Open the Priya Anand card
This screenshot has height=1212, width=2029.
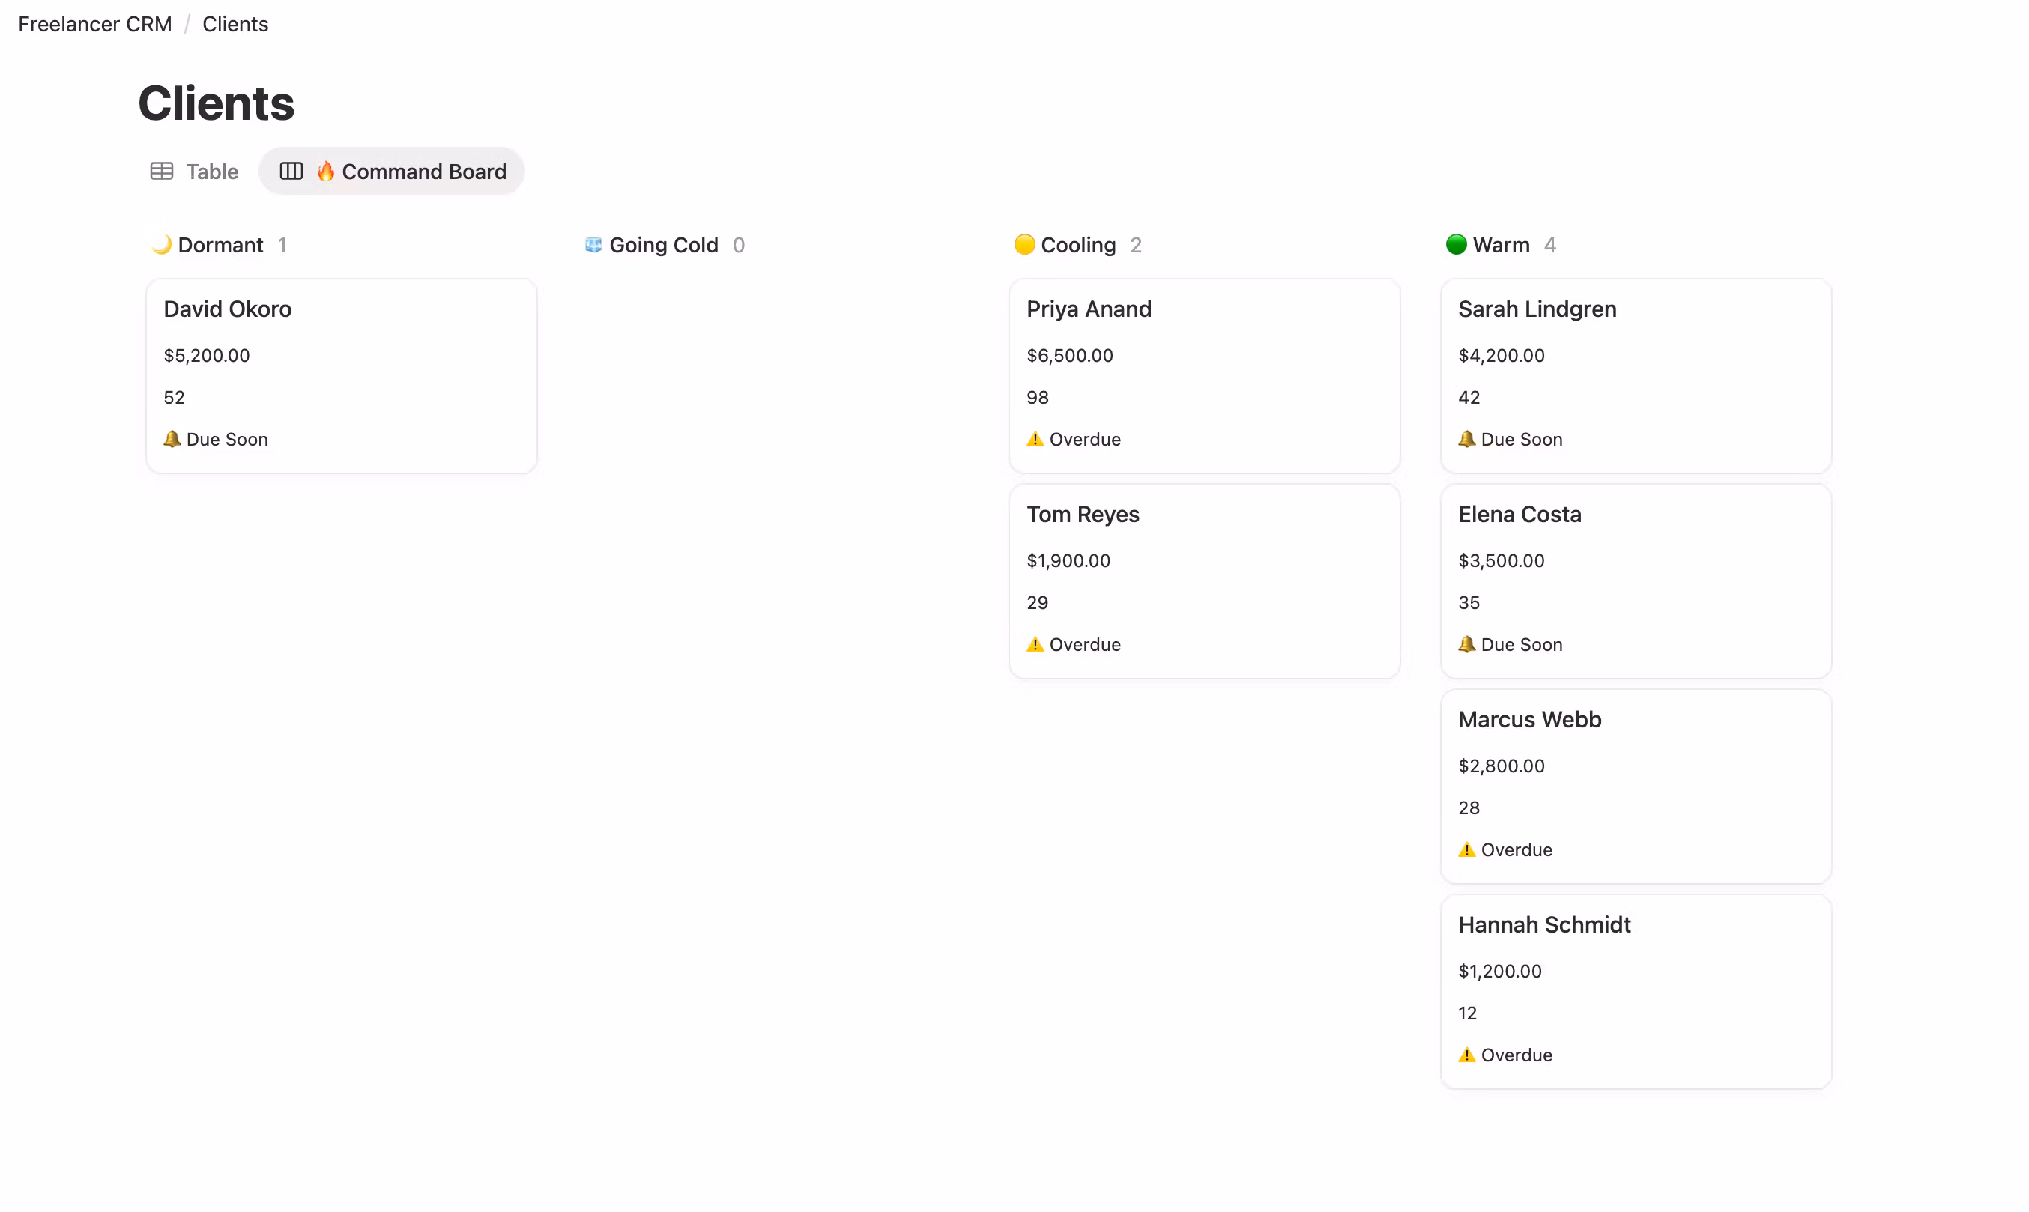click(1204, 376)
